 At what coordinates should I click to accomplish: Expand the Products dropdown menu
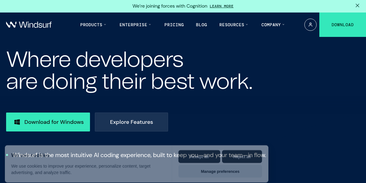pyautogui.click(x=93, y=25)
